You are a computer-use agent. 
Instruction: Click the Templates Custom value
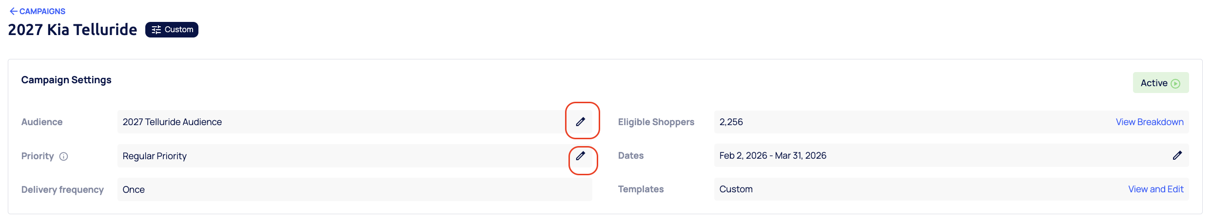736,189
